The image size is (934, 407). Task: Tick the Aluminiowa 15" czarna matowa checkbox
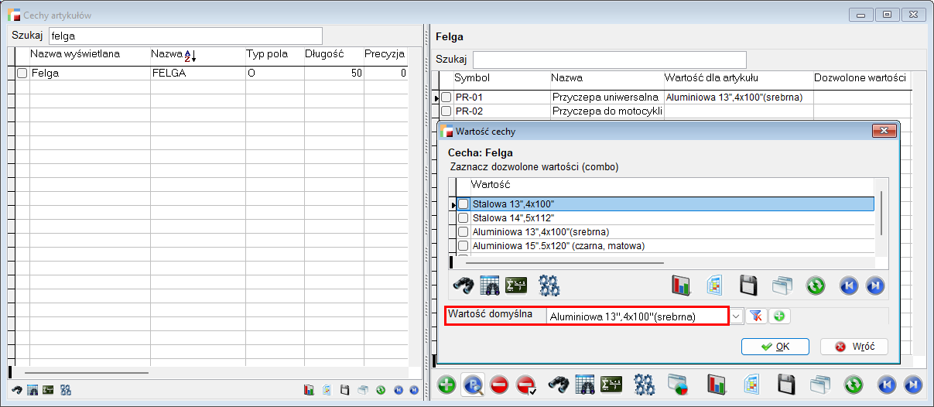pos(464,246)
